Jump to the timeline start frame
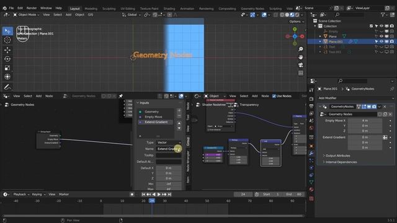The width and height of the screenshot is (397, 223). 143,195
